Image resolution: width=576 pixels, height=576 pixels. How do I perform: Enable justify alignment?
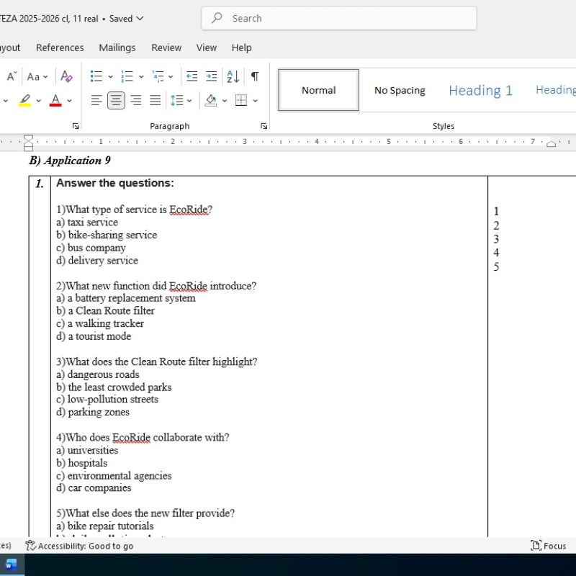tap(154, 100)
